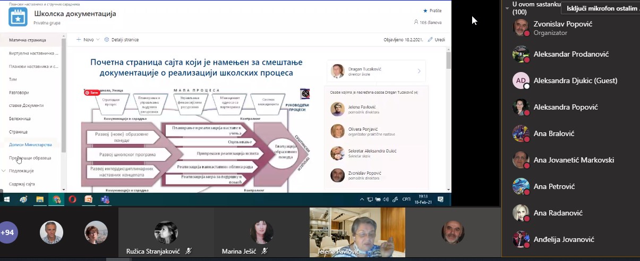Click the File Explorer taskbar icon
Image resolution: width=640 pixels, height=261 pixels.
pos(39,200)
